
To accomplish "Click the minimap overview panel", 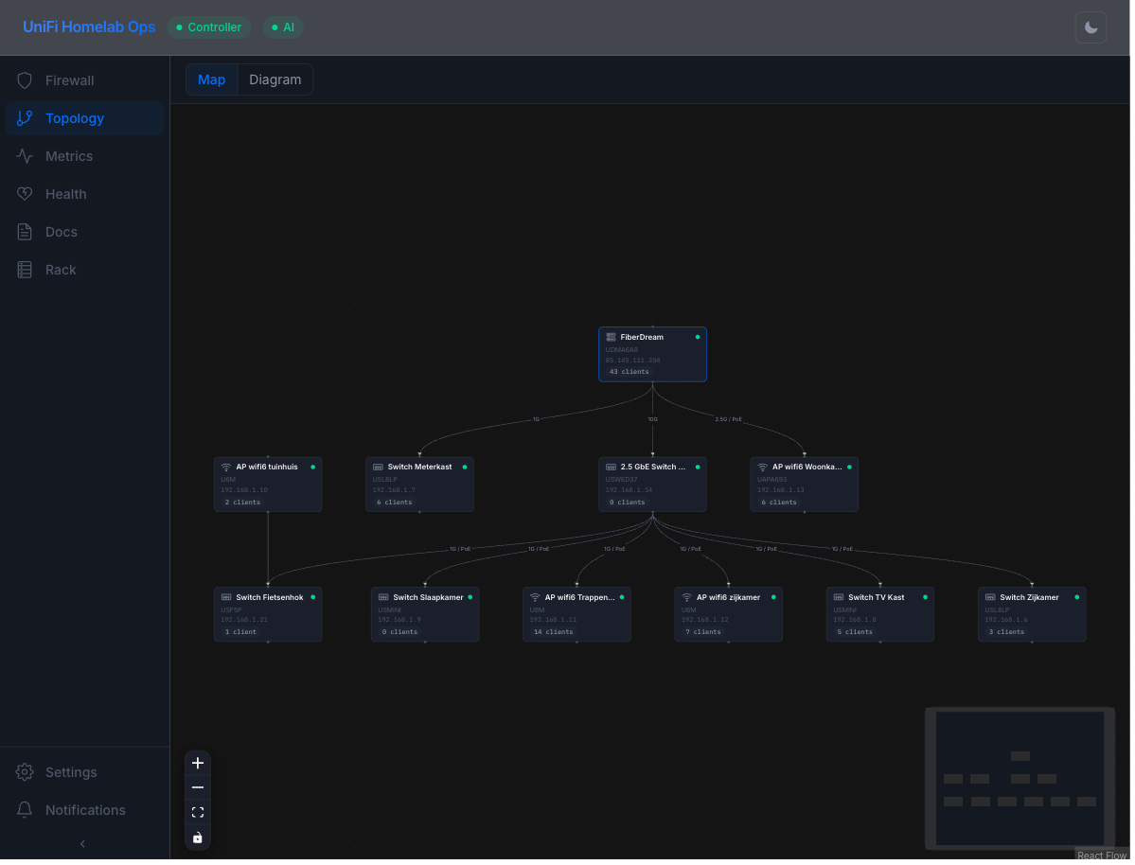I will [x=1019, y=778].
